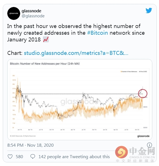
Task: Click the red circled spike on chart
Action: (143, 93)
